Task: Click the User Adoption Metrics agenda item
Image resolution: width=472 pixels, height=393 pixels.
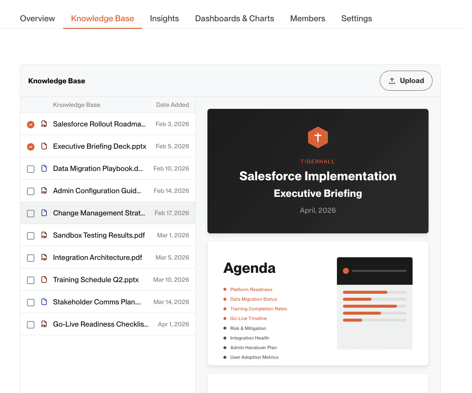Action: coord(254,357)
